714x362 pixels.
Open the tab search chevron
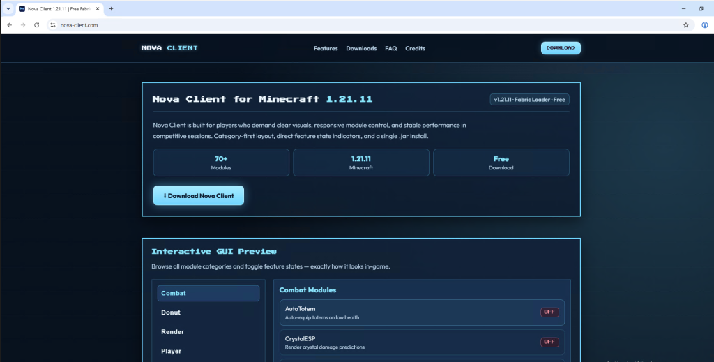8,8
